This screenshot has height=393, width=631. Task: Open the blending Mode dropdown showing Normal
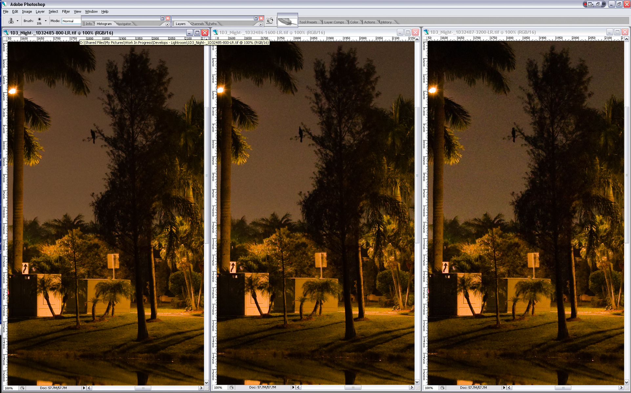(71, 21)
